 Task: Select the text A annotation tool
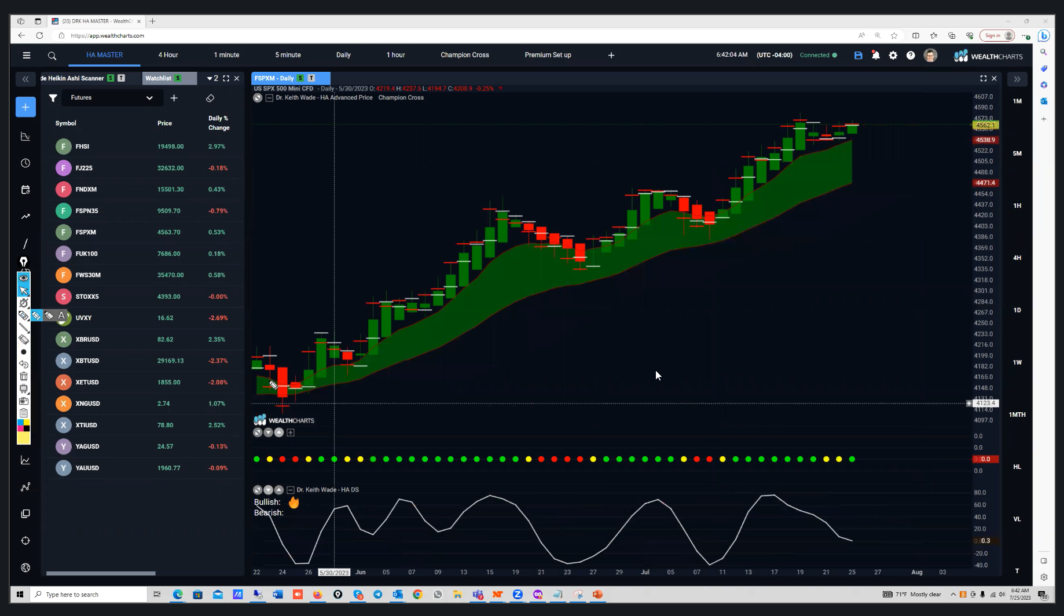point(61,316)
